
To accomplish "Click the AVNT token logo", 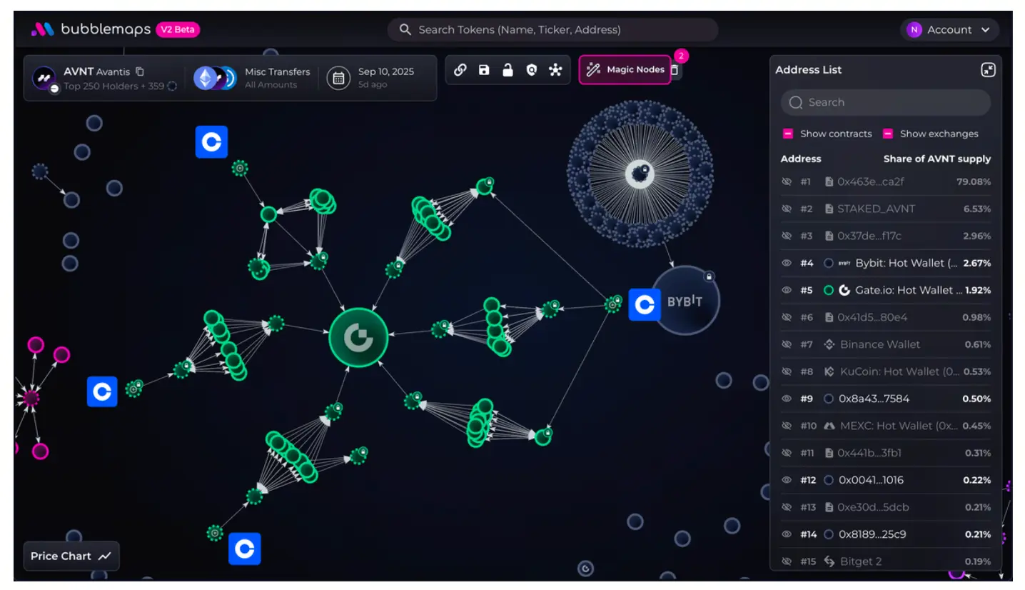I will tap(44, 78).
